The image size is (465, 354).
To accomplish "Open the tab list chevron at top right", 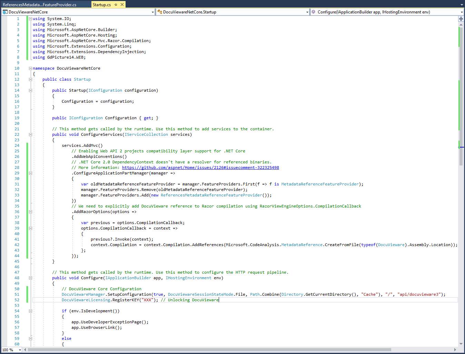I will tap(462, 4).
